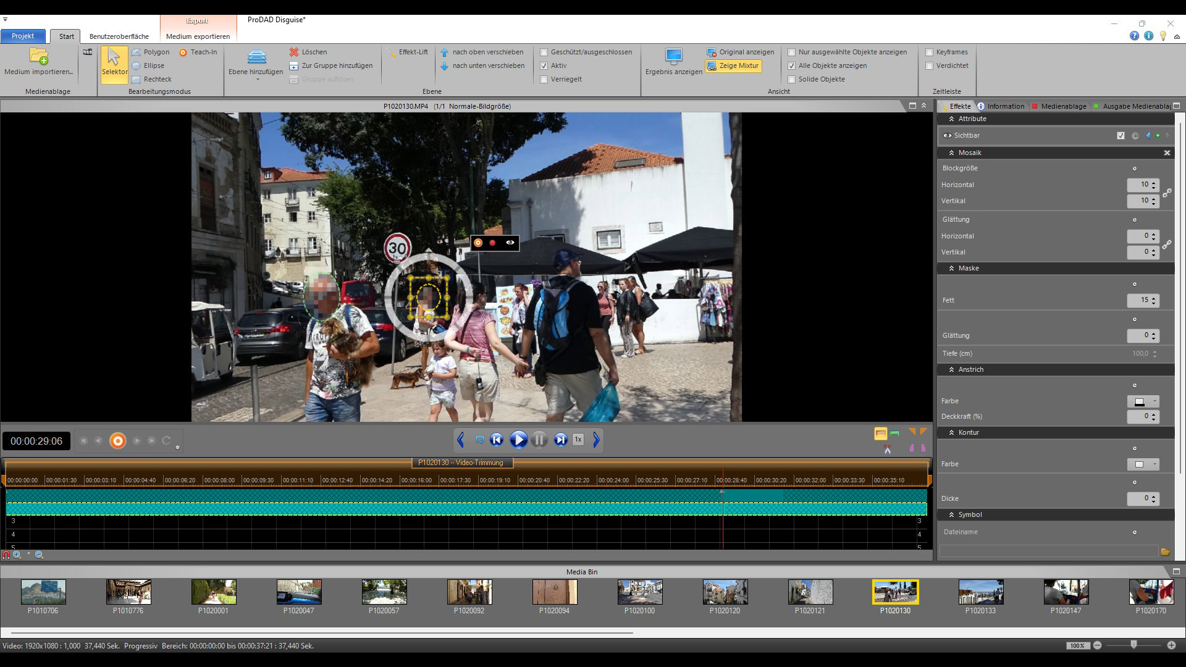The height and width of the screenshot is (667, 1186).
Task: Toggle the Verriegelt checkbox
Action: pos(544,79)
